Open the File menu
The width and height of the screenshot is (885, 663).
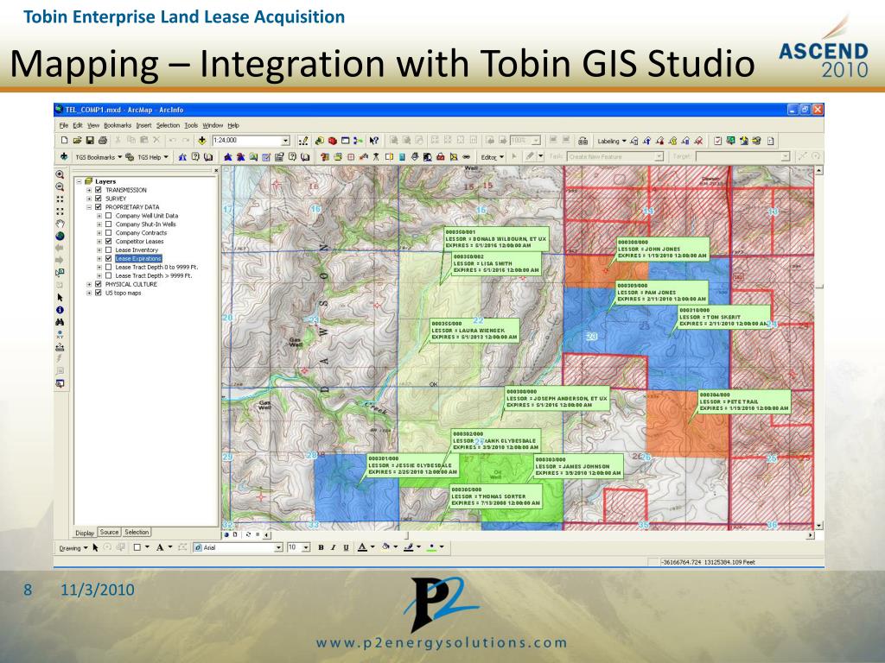pyautogui.click(x=64, y=125)
